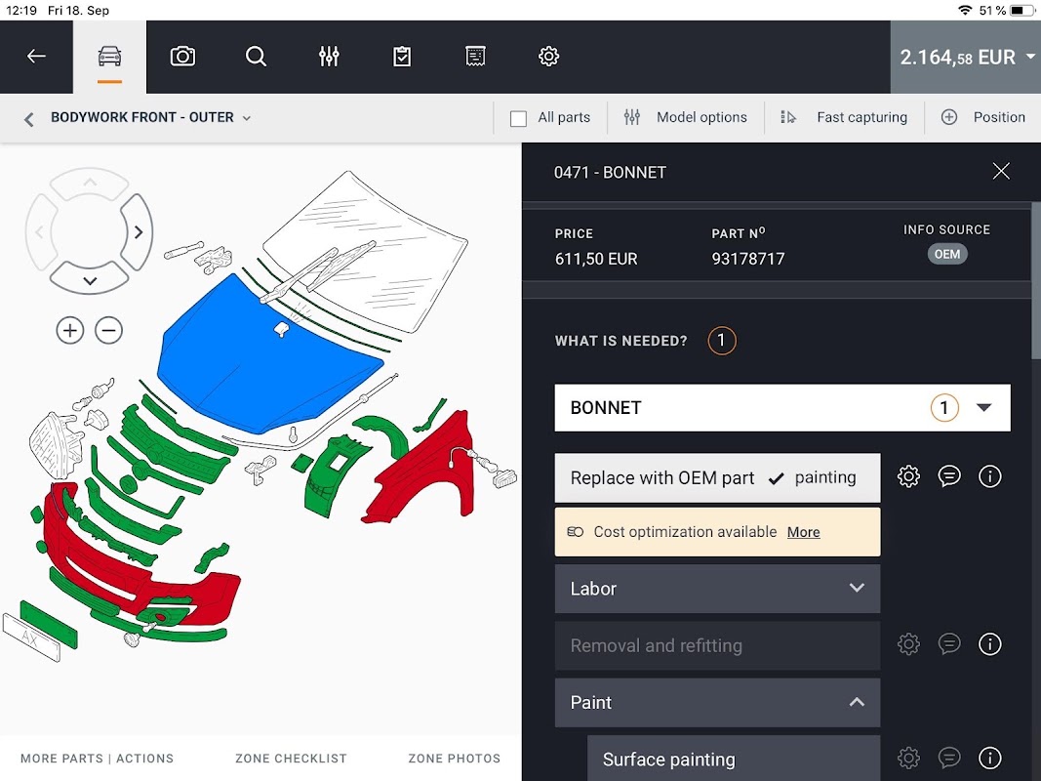
Task: Zoom out the diagram with minus icon
Action: [x=109, y=330]
